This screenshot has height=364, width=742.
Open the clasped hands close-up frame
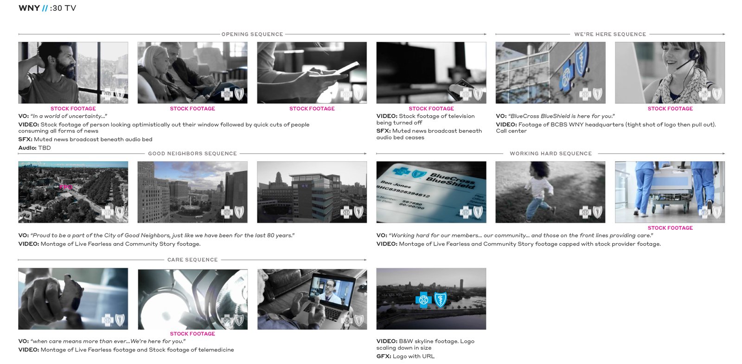point(73,299)
